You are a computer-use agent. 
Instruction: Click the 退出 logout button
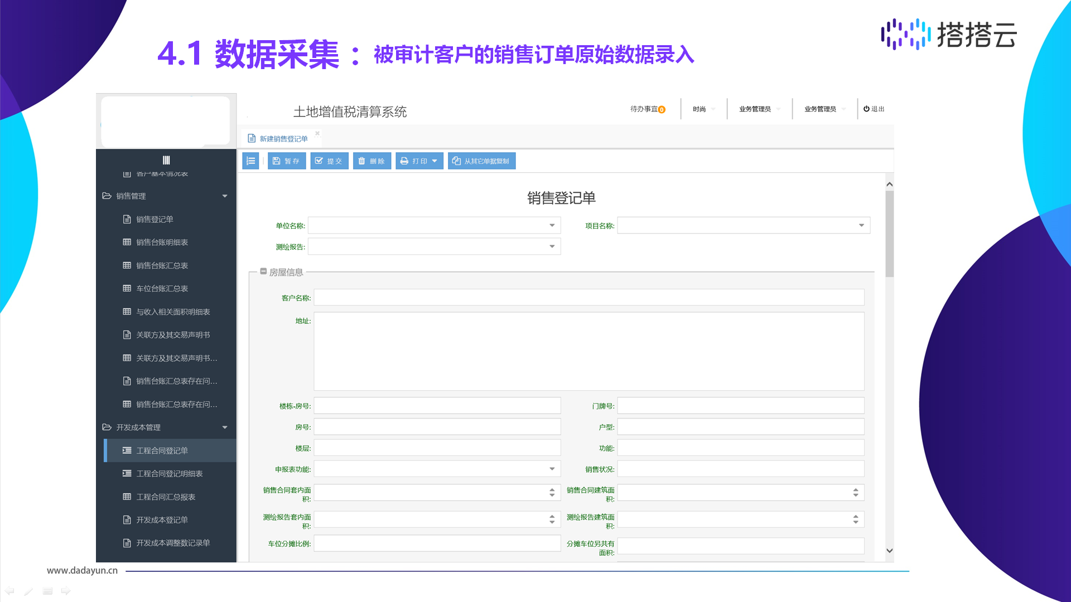tap(874, 109)
